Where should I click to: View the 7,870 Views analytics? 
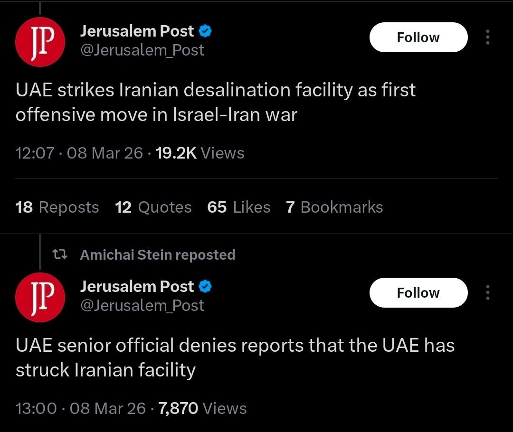(202, 408)
